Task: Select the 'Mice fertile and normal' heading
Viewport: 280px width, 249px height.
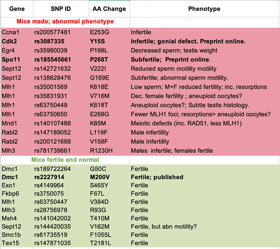Action: (65, 160)
